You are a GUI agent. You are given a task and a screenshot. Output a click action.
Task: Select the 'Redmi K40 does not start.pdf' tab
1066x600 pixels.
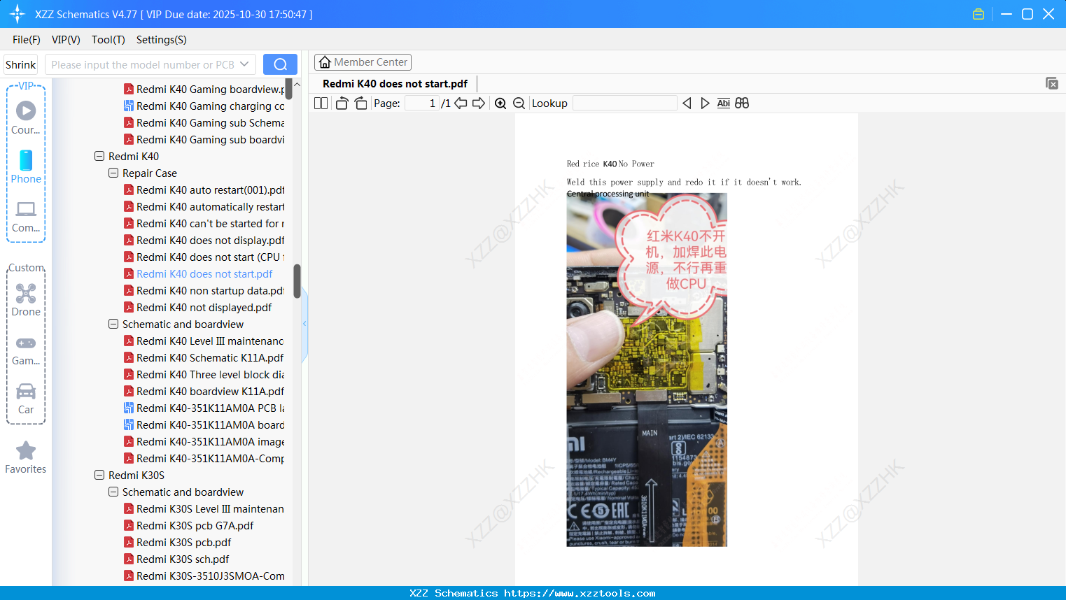pos(395,84)
